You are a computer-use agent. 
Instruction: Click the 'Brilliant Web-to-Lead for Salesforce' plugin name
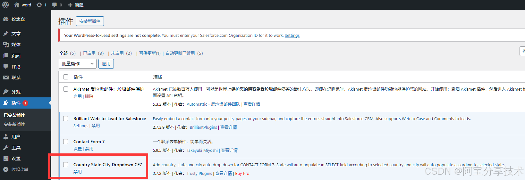pyautogui.click(x=110, y=119)
